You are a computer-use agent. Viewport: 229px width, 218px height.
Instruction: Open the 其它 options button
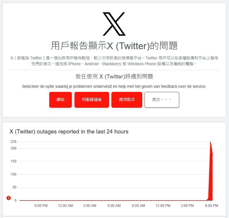[x=162, y=100]
